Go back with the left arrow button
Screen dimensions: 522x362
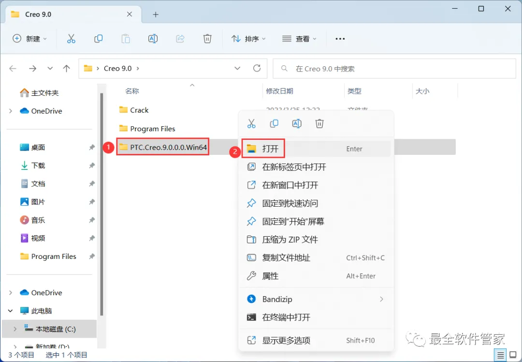[x=13, y=68]
